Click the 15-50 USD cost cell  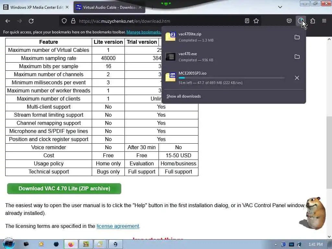point(178,155)
